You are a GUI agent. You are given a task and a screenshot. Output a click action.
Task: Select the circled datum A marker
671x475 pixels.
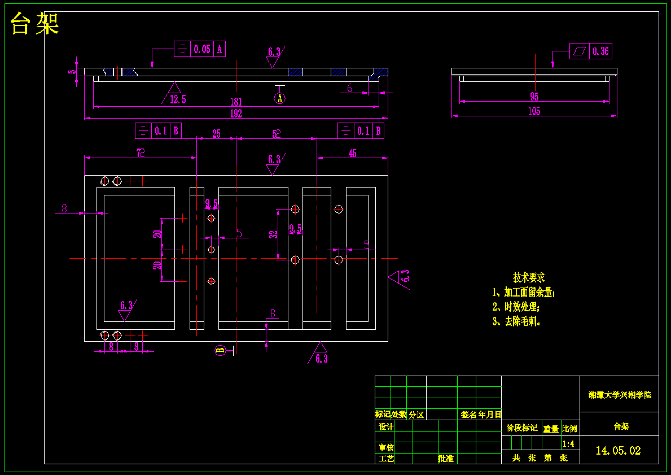click(x=280, y=98)
